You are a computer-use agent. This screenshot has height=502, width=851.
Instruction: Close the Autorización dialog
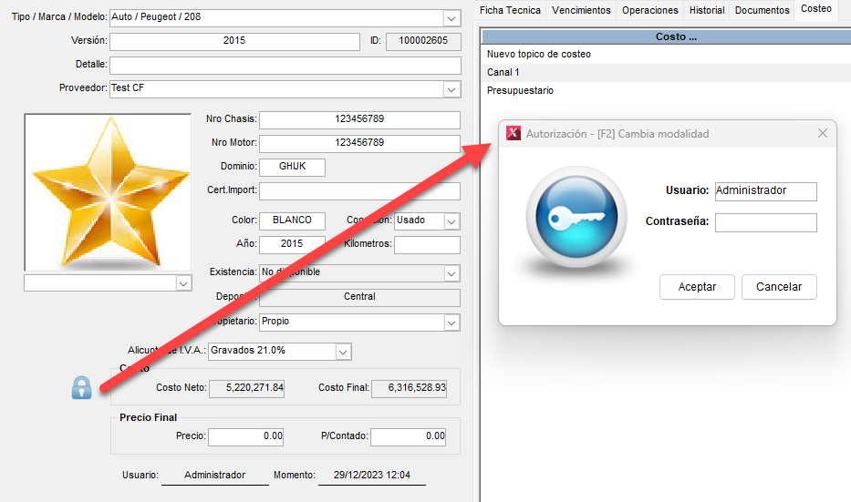[822, 133]
